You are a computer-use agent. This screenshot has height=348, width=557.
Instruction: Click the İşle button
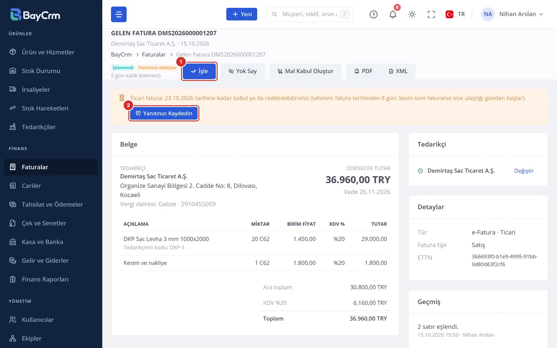(199, 71)
